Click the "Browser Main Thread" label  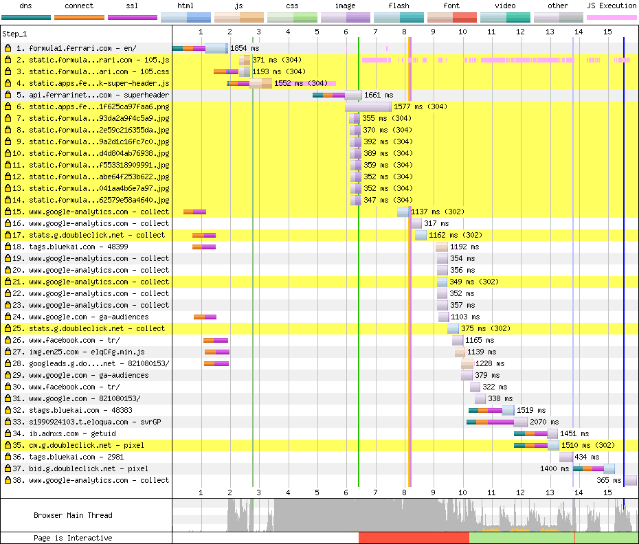tap(73, 515)
